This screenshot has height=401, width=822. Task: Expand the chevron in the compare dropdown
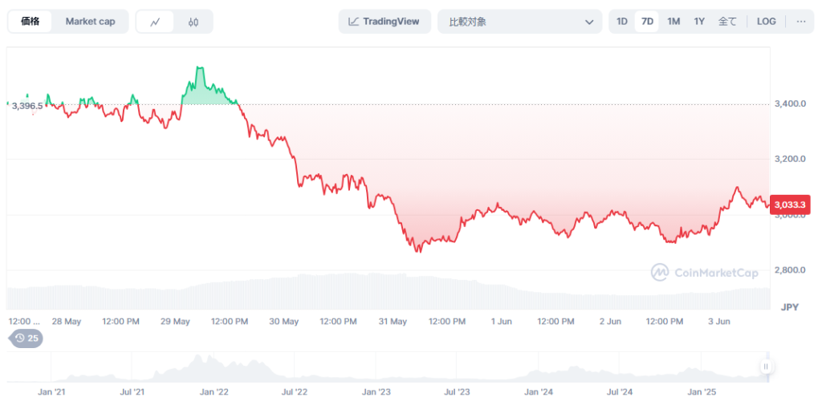tap(589, 22)
